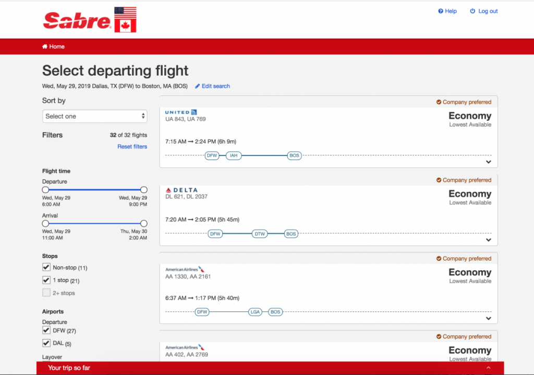The width and height of the screenshot is (534, 375).
Task: Click the DTW stop marker on Delta route
Action: pos(260,234)
